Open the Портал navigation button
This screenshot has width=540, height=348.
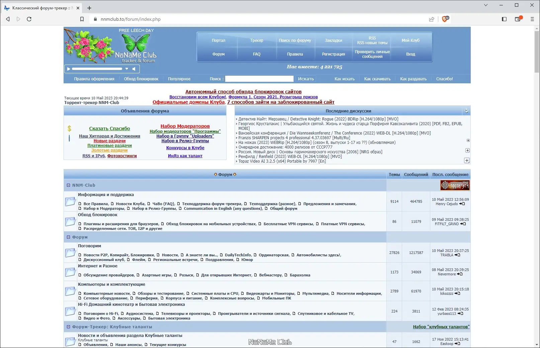pyautogui.click(x=218, y=40)
